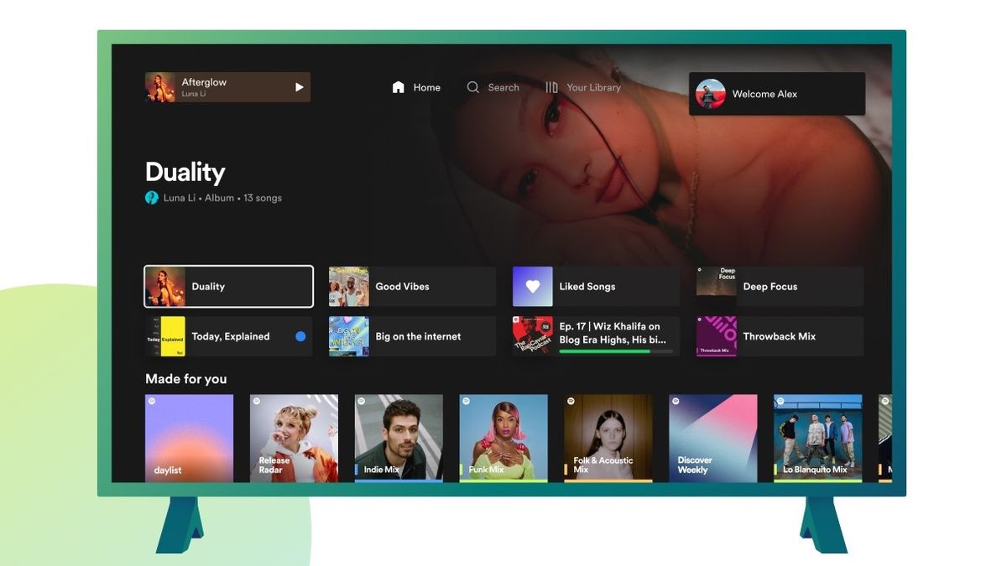Click blue new-episode dot on Today, Explained

300,336
